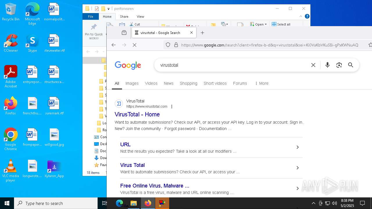Switch to the Images search tab
This screenshot has height=209, width=372.
click(x=132, y=83)
